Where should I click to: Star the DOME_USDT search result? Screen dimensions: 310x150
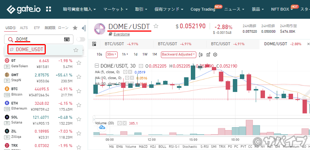pyautogui.click(x=76, y=50)
